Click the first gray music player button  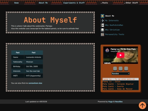(115, 69)
